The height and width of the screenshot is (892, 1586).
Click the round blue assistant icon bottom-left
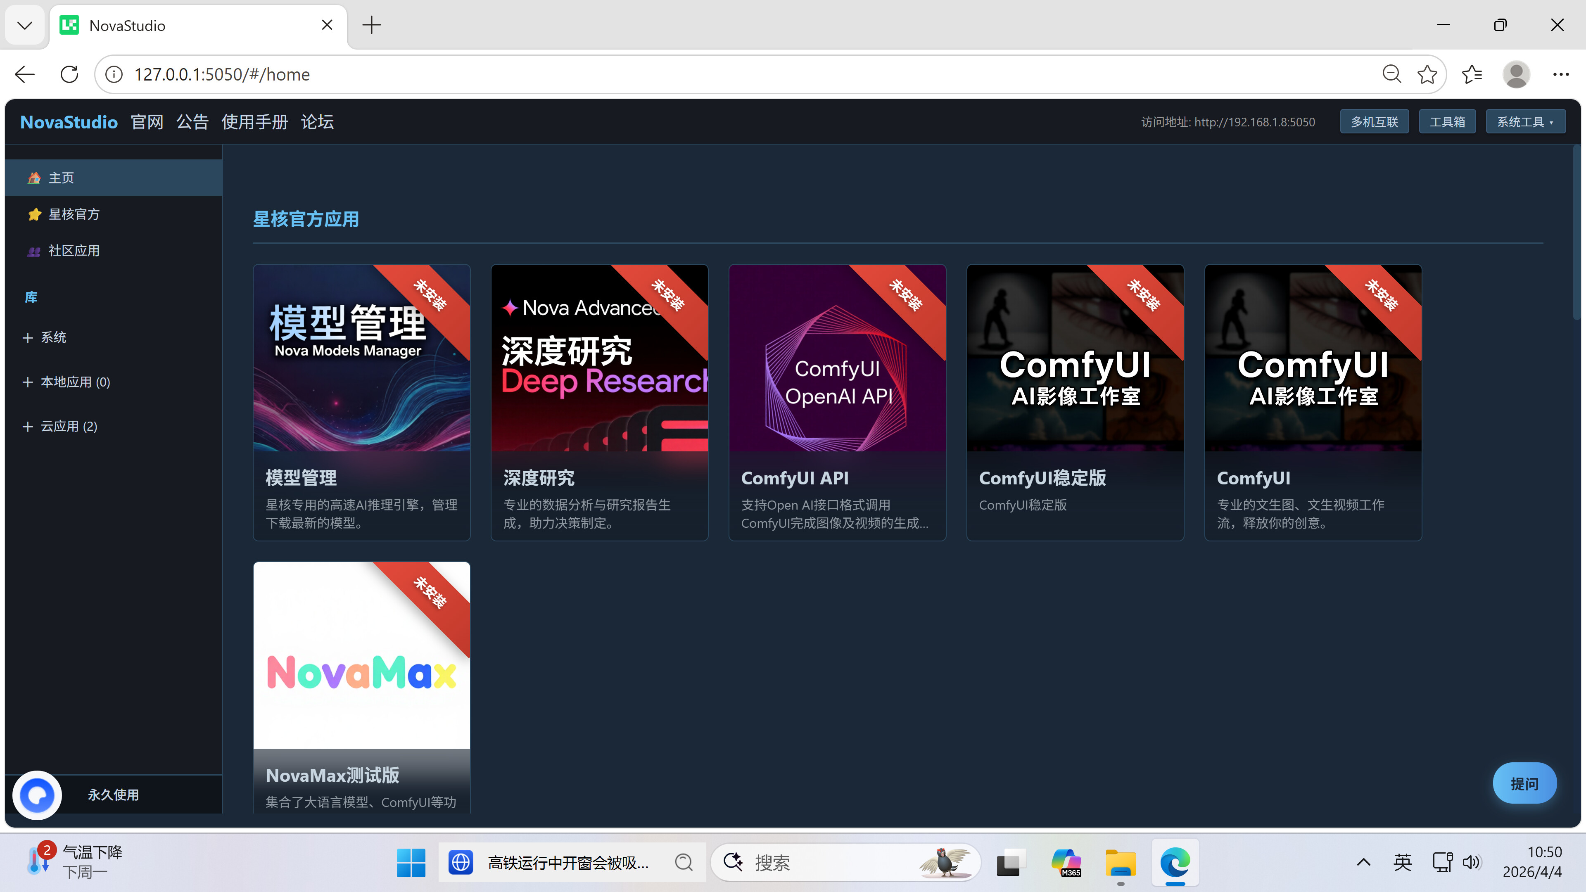click(37, 795)
